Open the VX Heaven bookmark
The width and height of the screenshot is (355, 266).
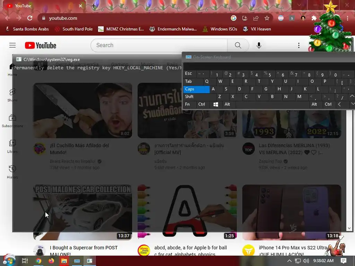pos(257,29)
